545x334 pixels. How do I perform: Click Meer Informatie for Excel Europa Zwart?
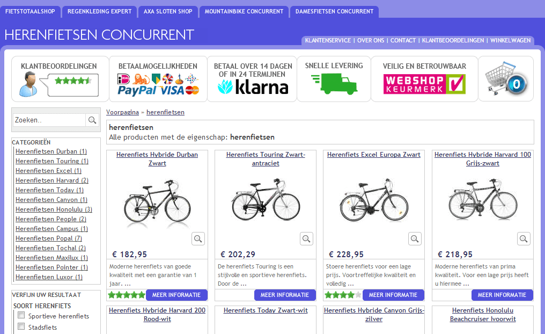[x=393, y=295]
